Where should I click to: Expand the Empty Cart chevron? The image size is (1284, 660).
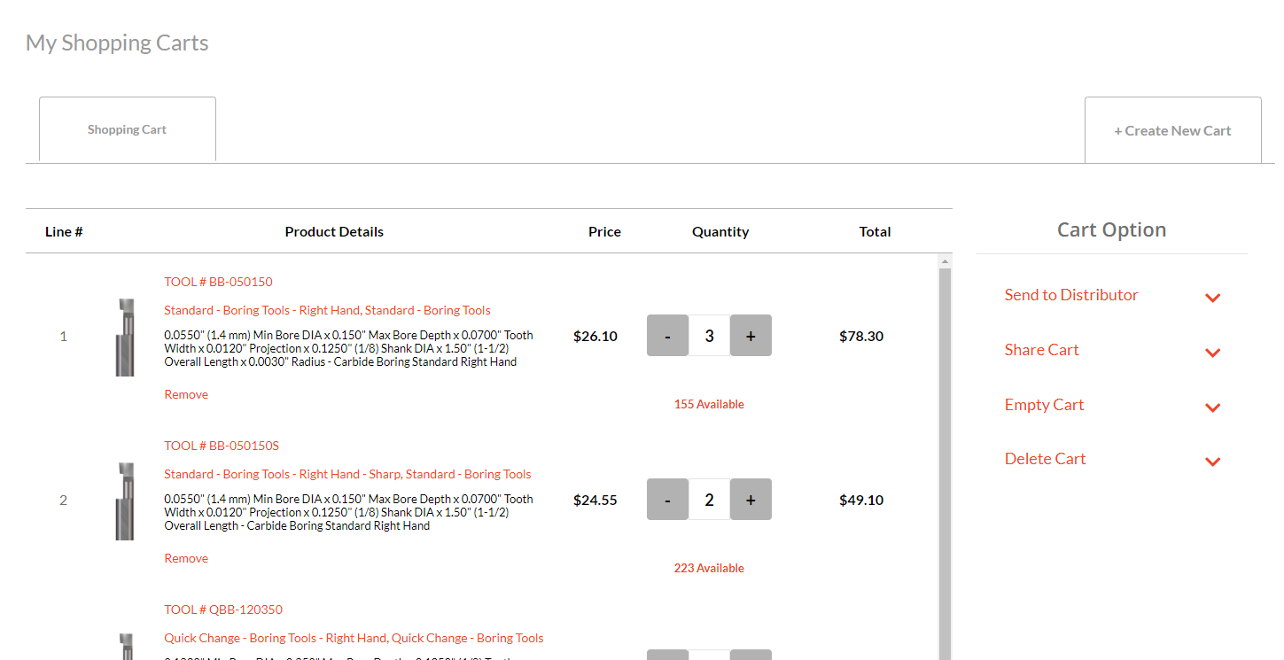(1212, 408)
